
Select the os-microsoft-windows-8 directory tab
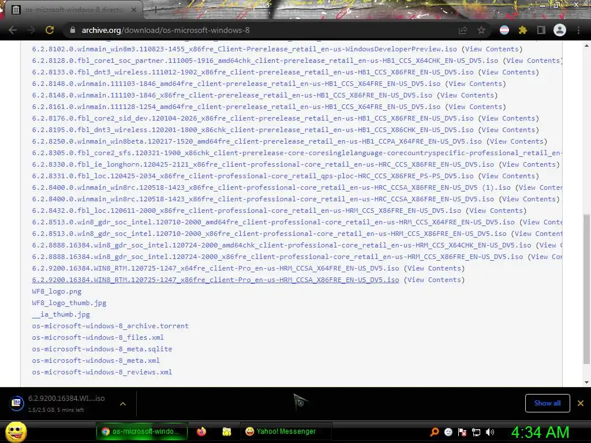[x=74, y=10]
